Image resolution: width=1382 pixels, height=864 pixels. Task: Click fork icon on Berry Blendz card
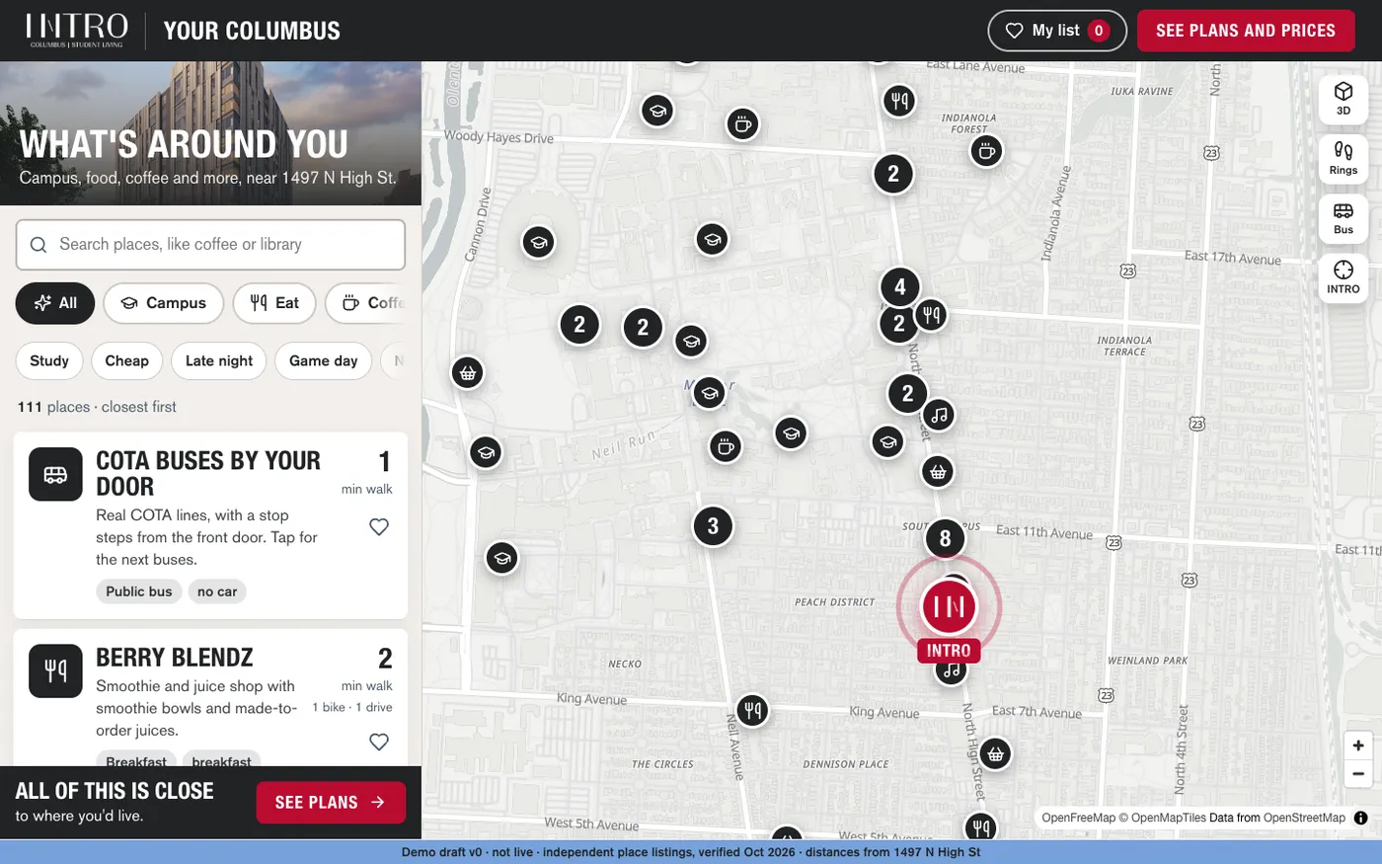(55, 671)
